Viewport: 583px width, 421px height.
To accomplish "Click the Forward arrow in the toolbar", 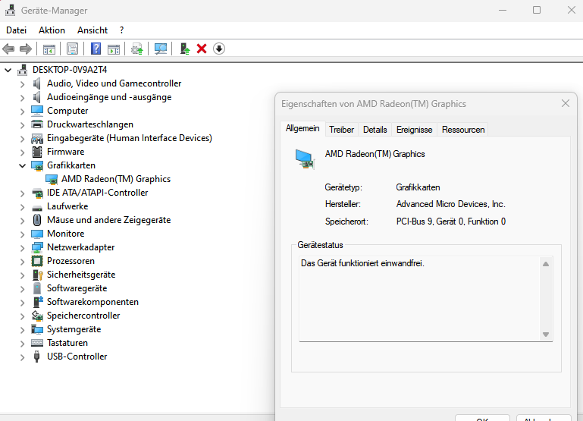I will [x=26, y=49].
